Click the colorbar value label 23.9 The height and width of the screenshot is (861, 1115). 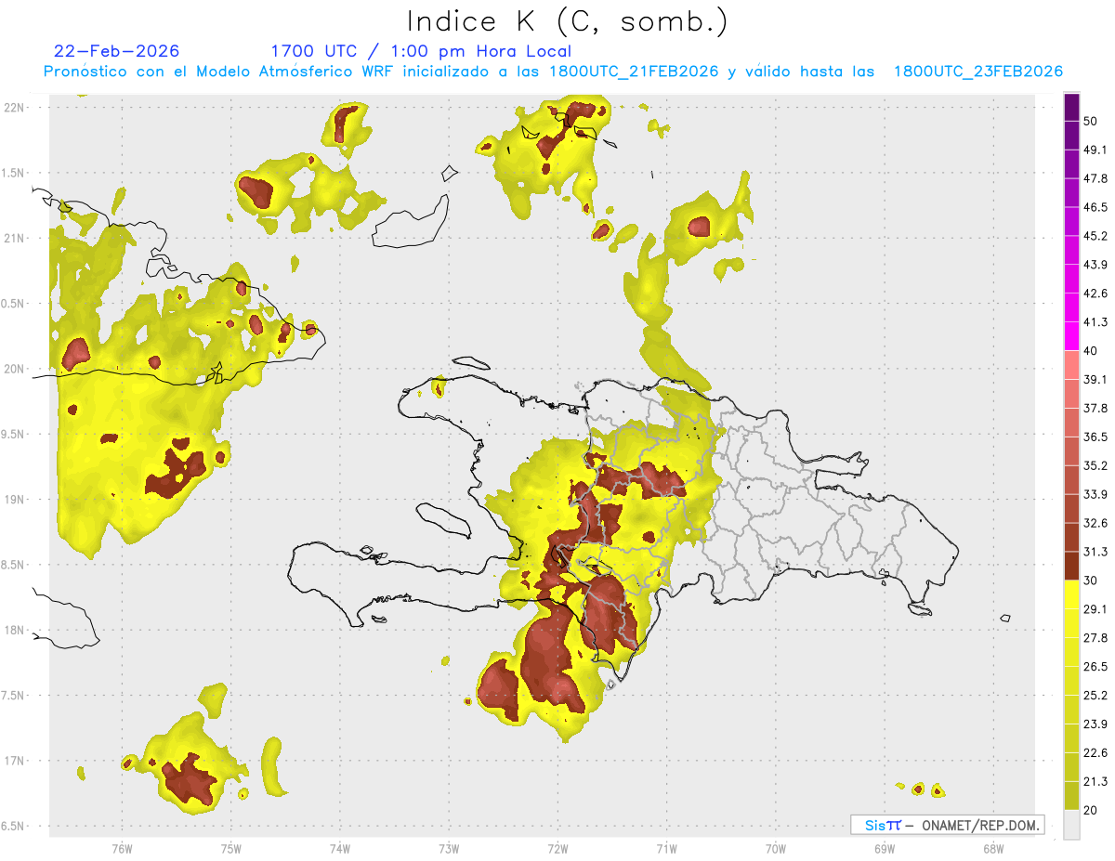tap(1095, 724)
